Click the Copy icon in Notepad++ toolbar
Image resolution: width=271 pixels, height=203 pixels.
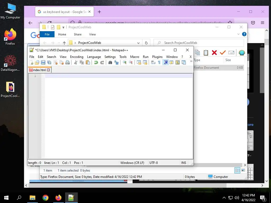tap(82, 62)
